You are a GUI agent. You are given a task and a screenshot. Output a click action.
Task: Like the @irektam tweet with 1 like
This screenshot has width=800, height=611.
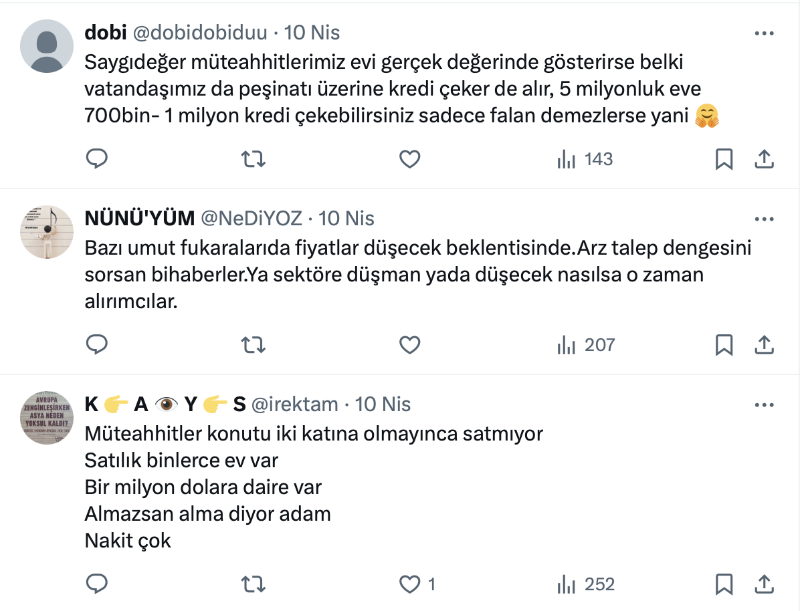coord(409,585)
